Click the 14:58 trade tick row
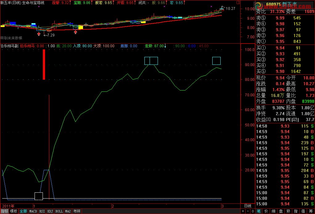The height and width of the screenshot is (214, 315). click(x=285, y=126)
